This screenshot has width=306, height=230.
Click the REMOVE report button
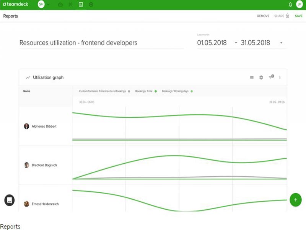pyautogui.click(x=263, y=16)
